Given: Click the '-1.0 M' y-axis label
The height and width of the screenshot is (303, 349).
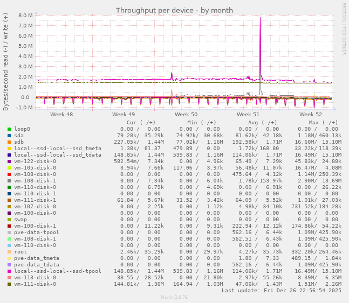Looking at the screenshot, I should 24,108.
